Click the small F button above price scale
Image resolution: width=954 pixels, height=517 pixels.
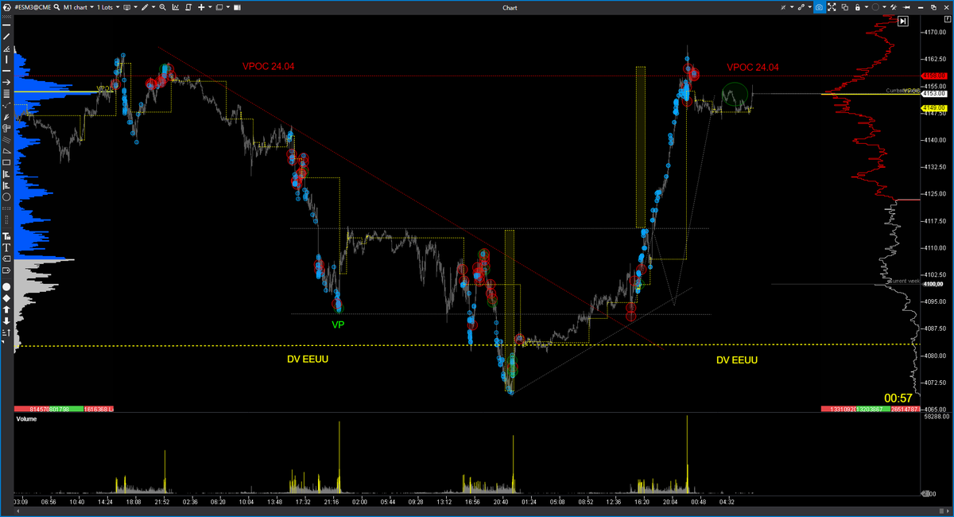(948, 19)
